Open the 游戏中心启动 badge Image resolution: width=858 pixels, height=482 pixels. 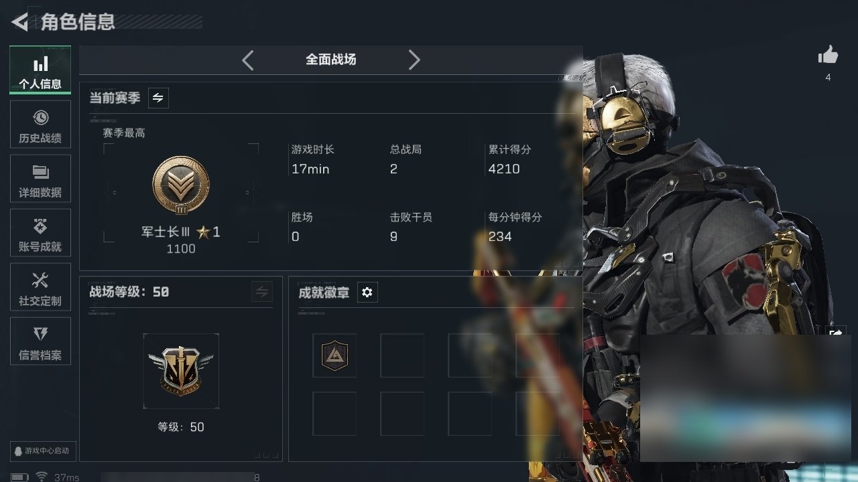pyautogui.click(x=41, y=451)
